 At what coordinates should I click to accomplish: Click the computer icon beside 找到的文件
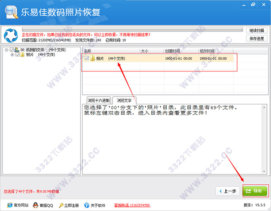[x=17, y=50]
